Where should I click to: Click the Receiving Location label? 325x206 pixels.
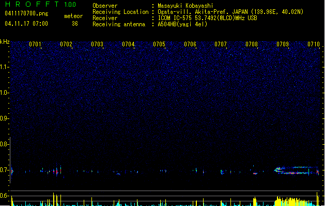point(120,12)
